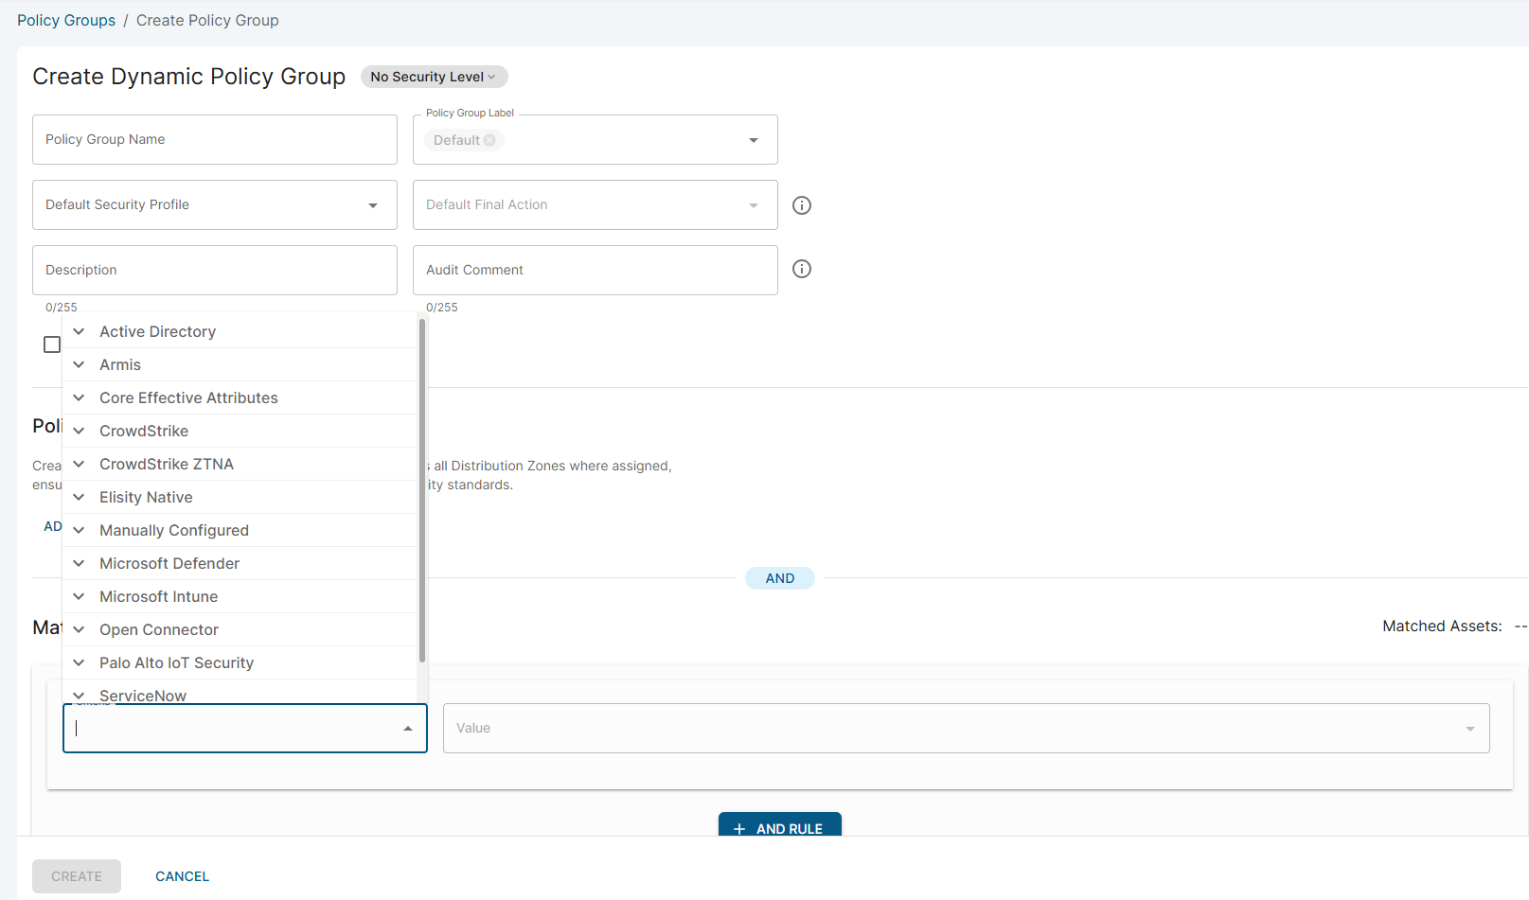
Task: Expand the Active Directory criteria category
Action: click(x=78, y=331)
